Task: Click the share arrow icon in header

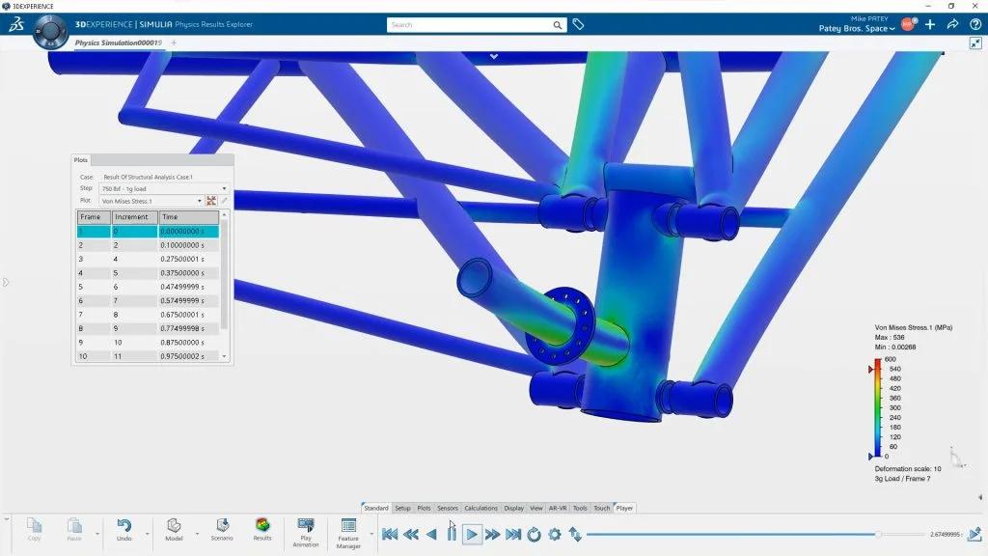Action: (952, 24)
